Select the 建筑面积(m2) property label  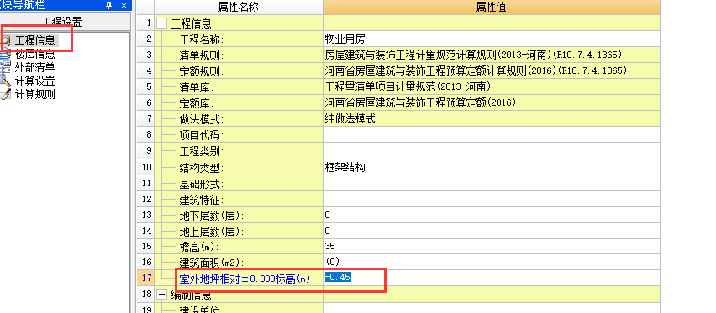(x=212, y=263)
